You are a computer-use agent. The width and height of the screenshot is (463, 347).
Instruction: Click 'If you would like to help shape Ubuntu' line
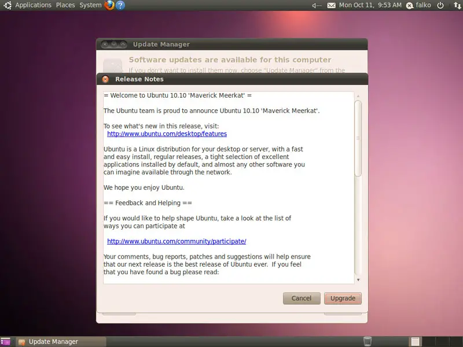coord(197,218)
